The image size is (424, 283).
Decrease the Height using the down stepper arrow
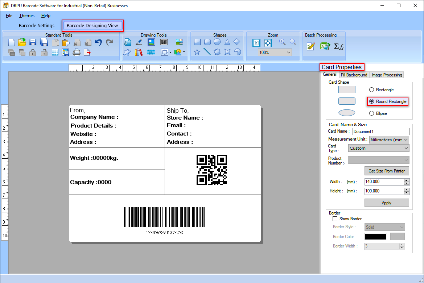[x=407, y=193]
